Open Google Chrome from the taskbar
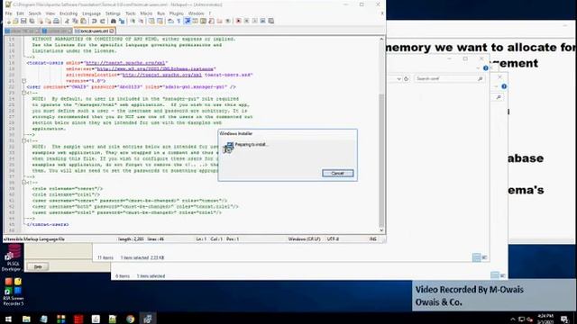Image resolution: width=577 pixels, height=324 pixels. pos(130,319)
